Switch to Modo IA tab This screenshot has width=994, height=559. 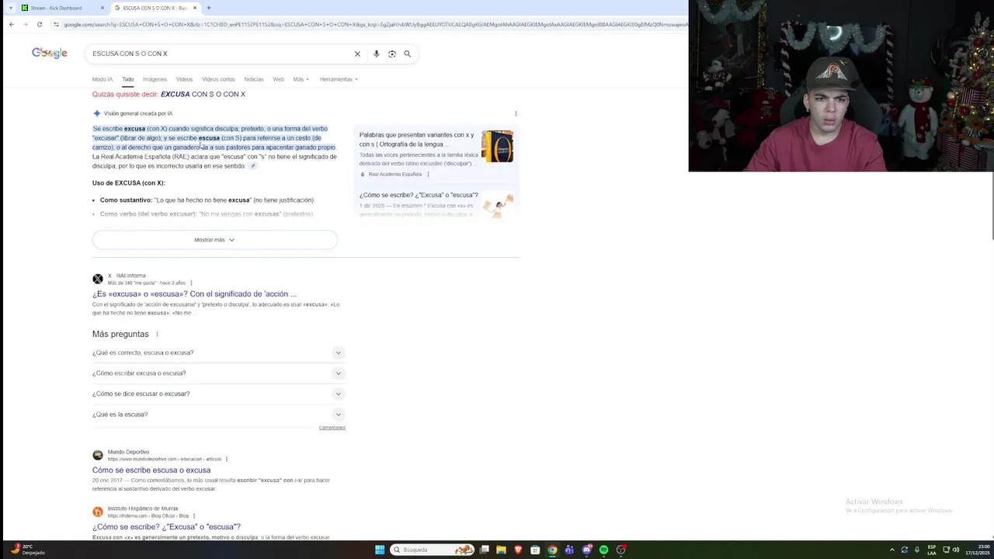coord(103,79)
